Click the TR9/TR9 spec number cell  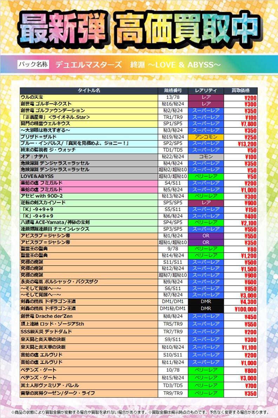click(173, 393)
